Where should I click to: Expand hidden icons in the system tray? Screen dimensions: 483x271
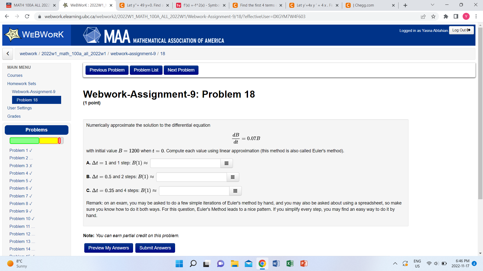(x=395, y=263)
